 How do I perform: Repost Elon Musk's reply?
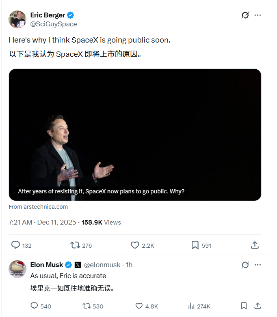[87, 306]
